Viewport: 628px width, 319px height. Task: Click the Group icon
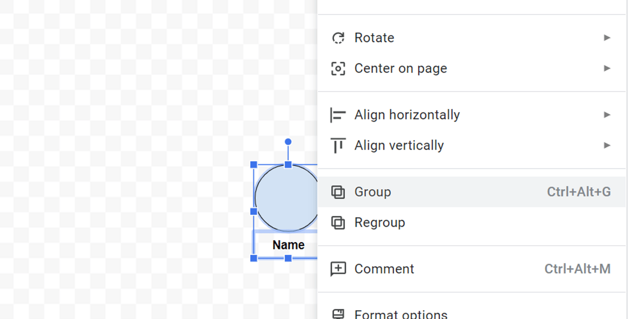tap(338, 192)
